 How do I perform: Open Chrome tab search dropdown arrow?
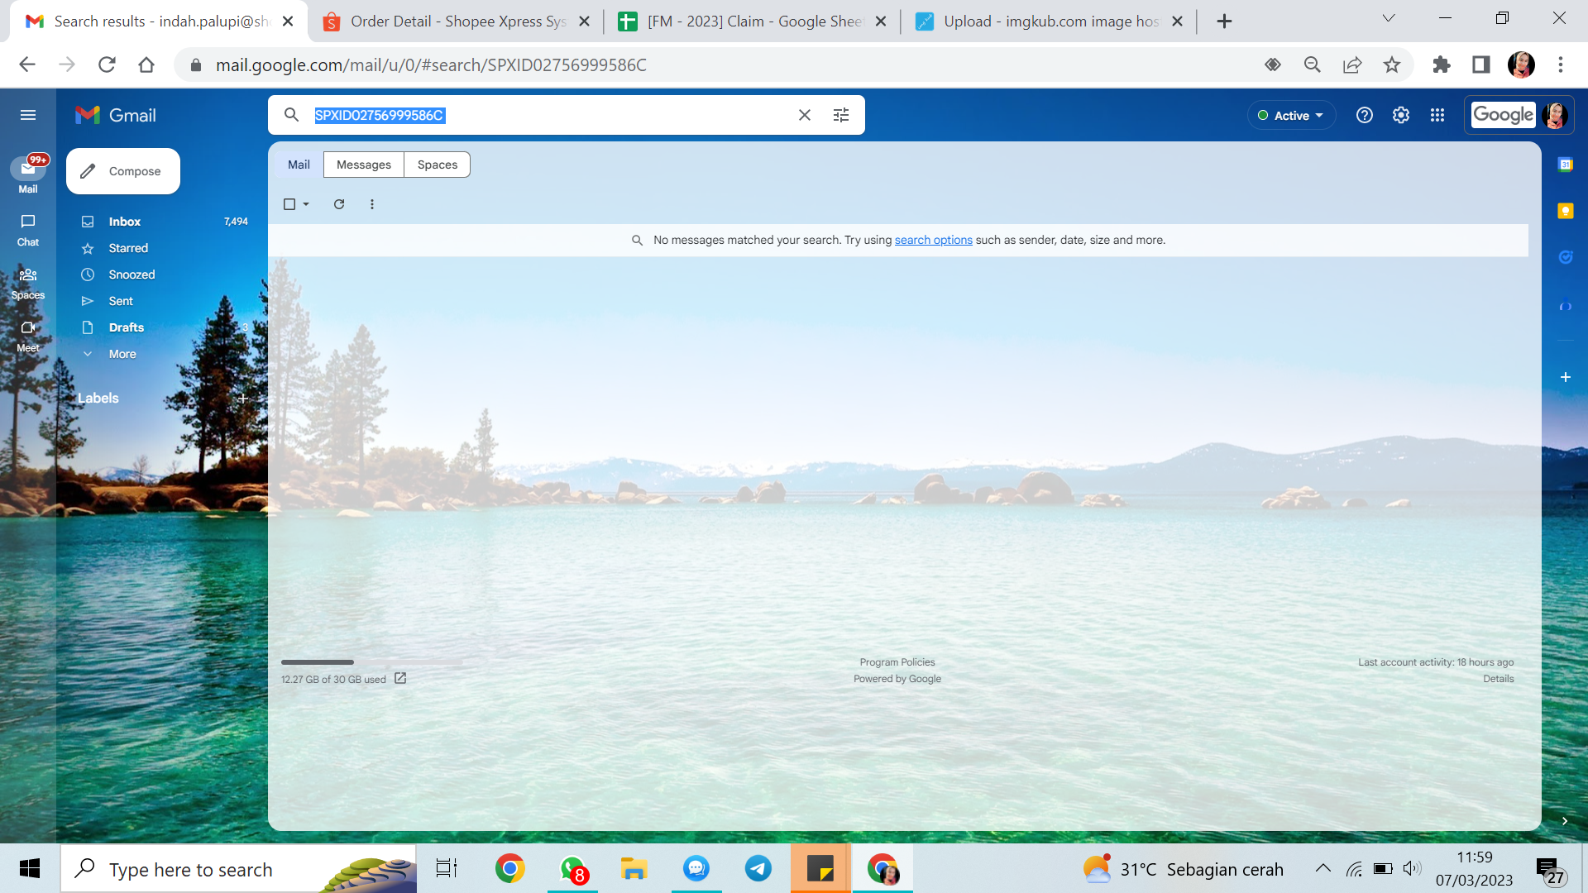pos(1389,18)
